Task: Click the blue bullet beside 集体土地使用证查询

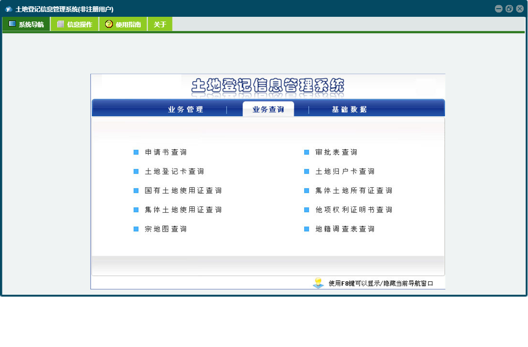Action: pyautogui.click(x=136, y=210)
